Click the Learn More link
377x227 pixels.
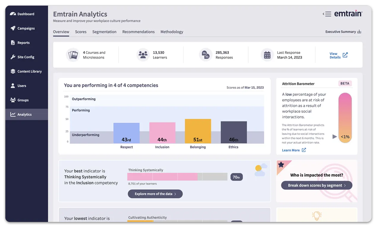pyautogui.click(x=294, y=150)
